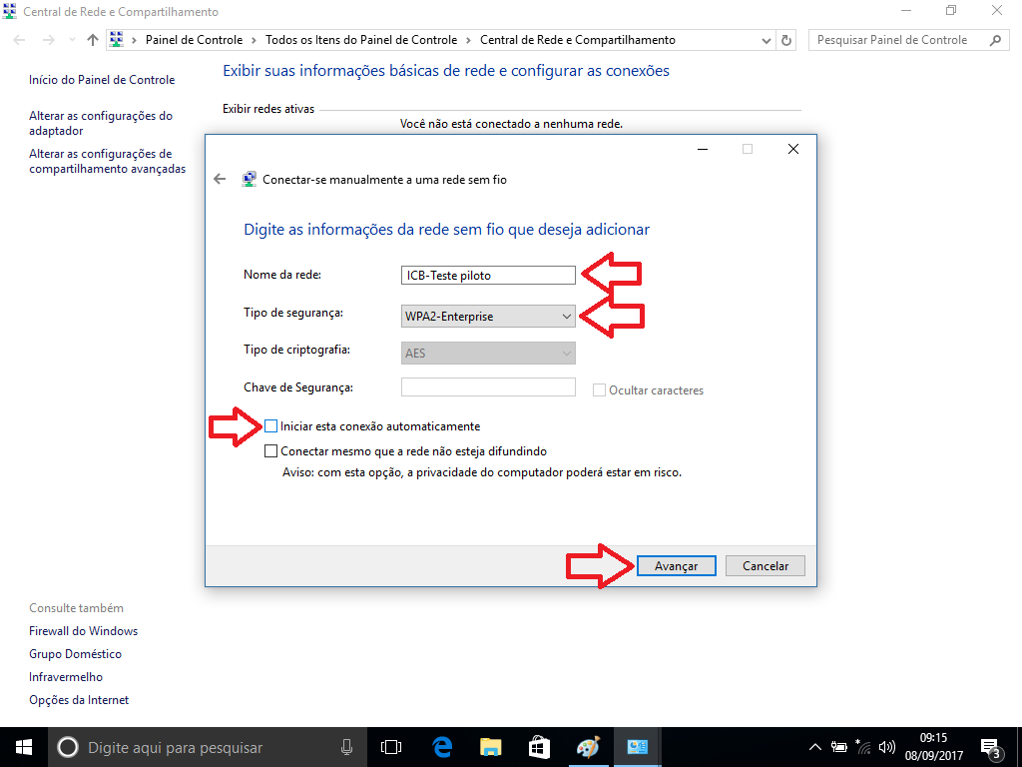Refresh the Control Panel address bar
This screenshot has width=1022, height=767.
click(786, 40)
